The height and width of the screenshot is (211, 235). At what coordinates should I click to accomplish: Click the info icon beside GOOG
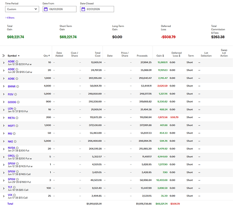(x=18, y=103)
